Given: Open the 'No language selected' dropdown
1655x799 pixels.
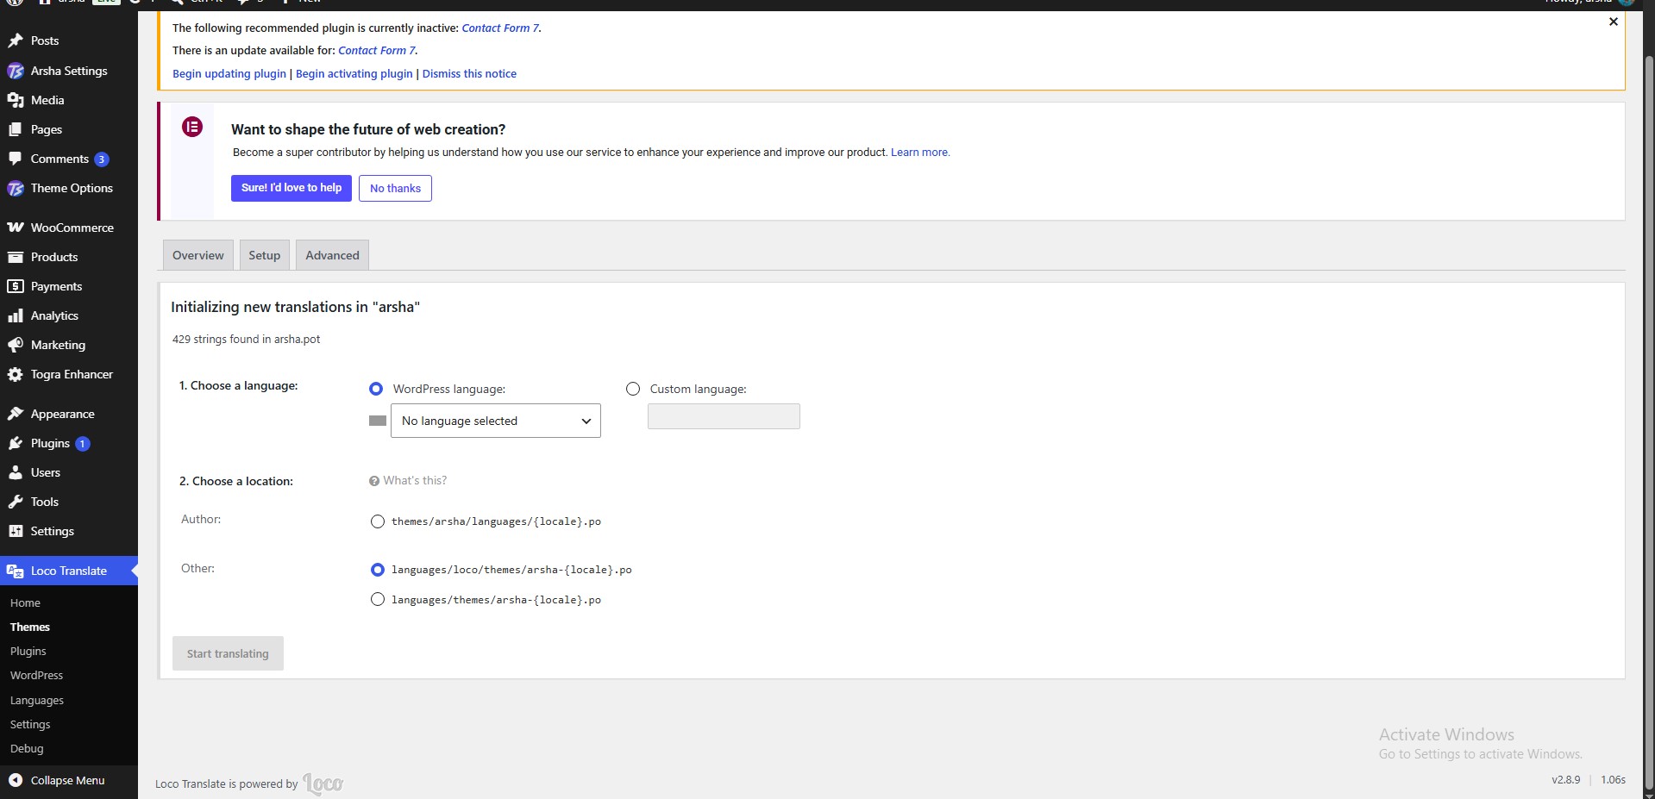Looking at the screenshot, I should pos(496,421).
